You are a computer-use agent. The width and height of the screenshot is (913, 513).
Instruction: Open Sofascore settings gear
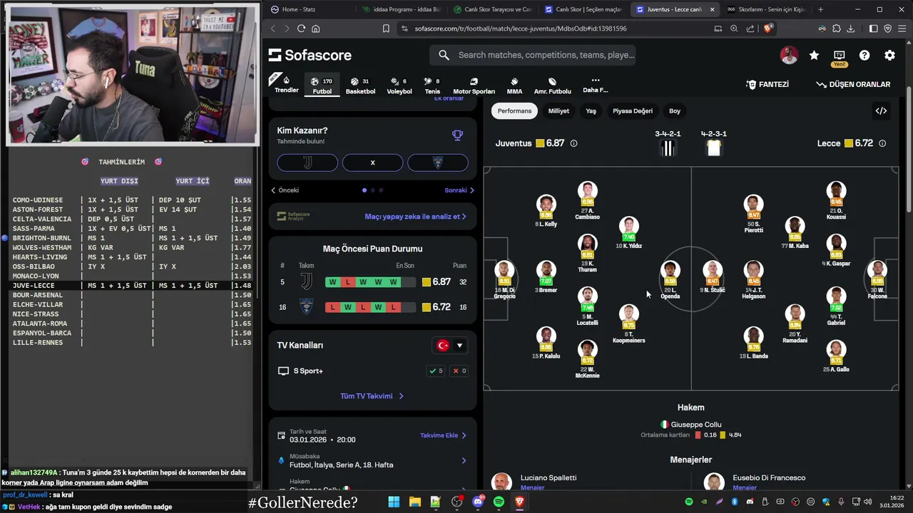[889, 55]
